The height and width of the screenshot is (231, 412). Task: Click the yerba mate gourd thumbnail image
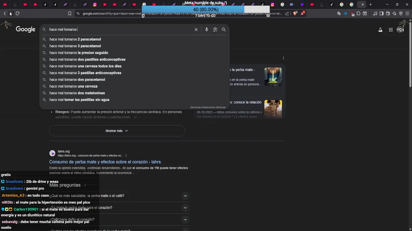tap(273, 76)
